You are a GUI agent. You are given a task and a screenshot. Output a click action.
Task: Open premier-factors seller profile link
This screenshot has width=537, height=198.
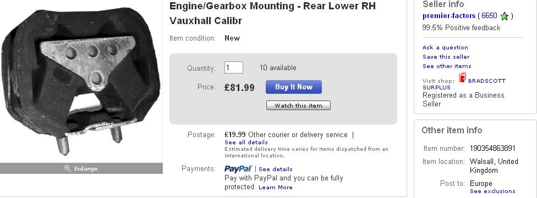[x=449, y=16]
